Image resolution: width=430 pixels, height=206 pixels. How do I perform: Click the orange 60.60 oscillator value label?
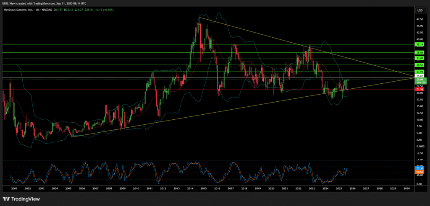click(x=420, y=172)
